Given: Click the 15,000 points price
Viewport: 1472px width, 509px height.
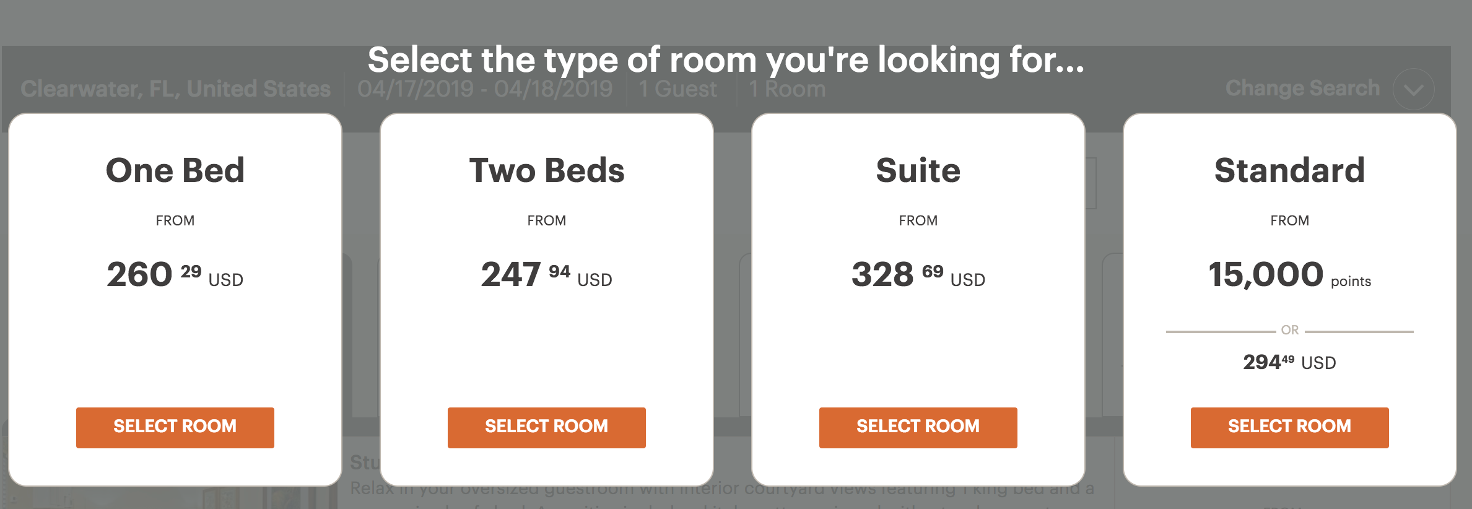Looking at the screenshot, I should 1289,274.
